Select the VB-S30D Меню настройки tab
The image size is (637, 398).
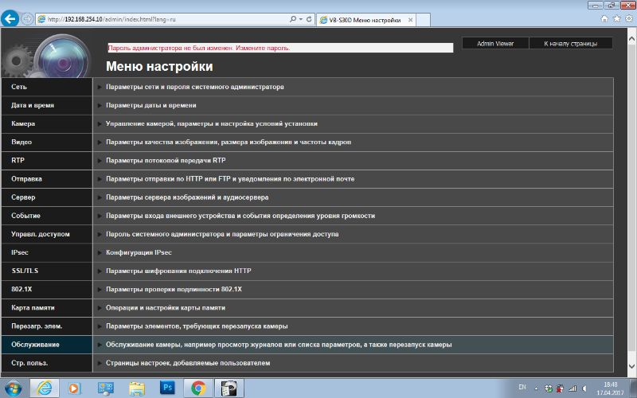click(x=365, y=20)
